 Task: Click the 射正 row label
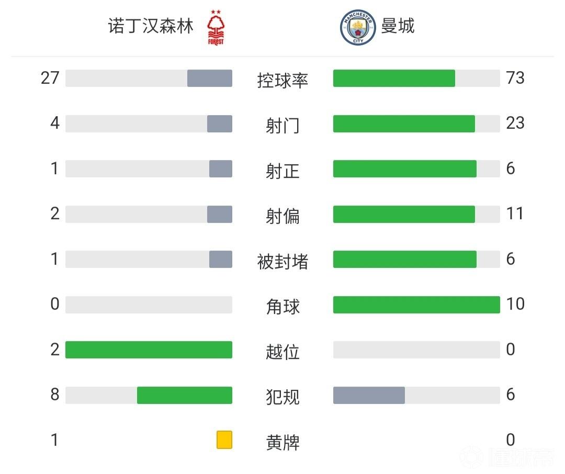coord(282,171)
